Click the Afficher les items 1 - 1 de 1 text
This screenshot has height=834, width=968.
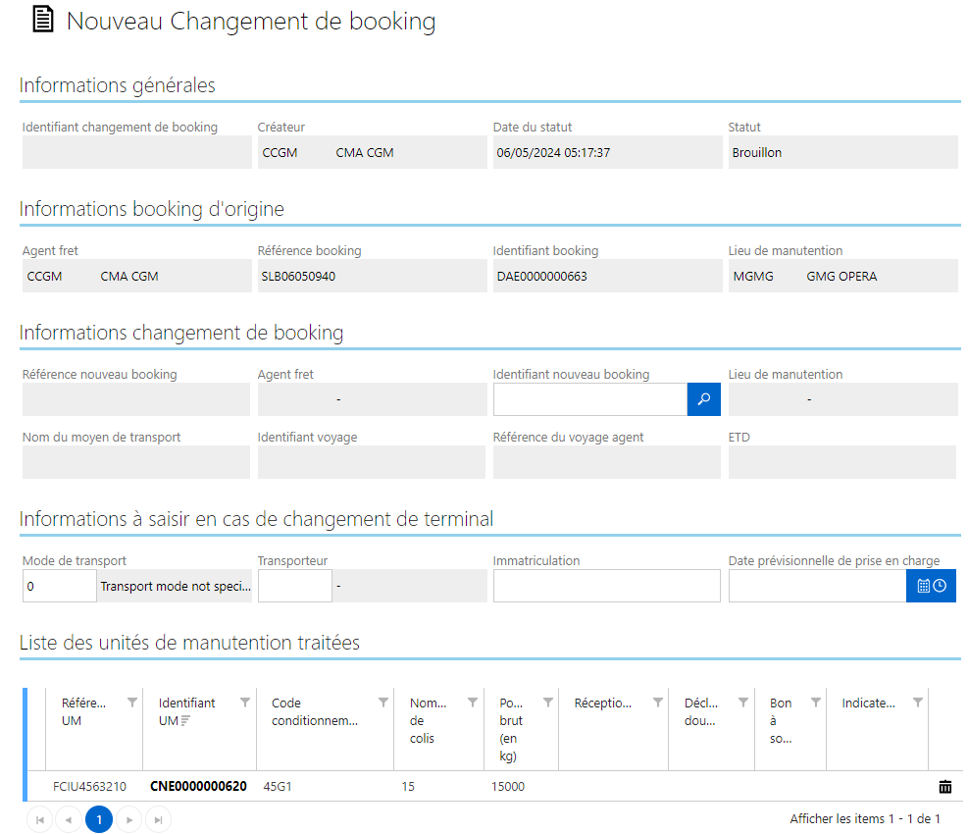click(865, 818)
